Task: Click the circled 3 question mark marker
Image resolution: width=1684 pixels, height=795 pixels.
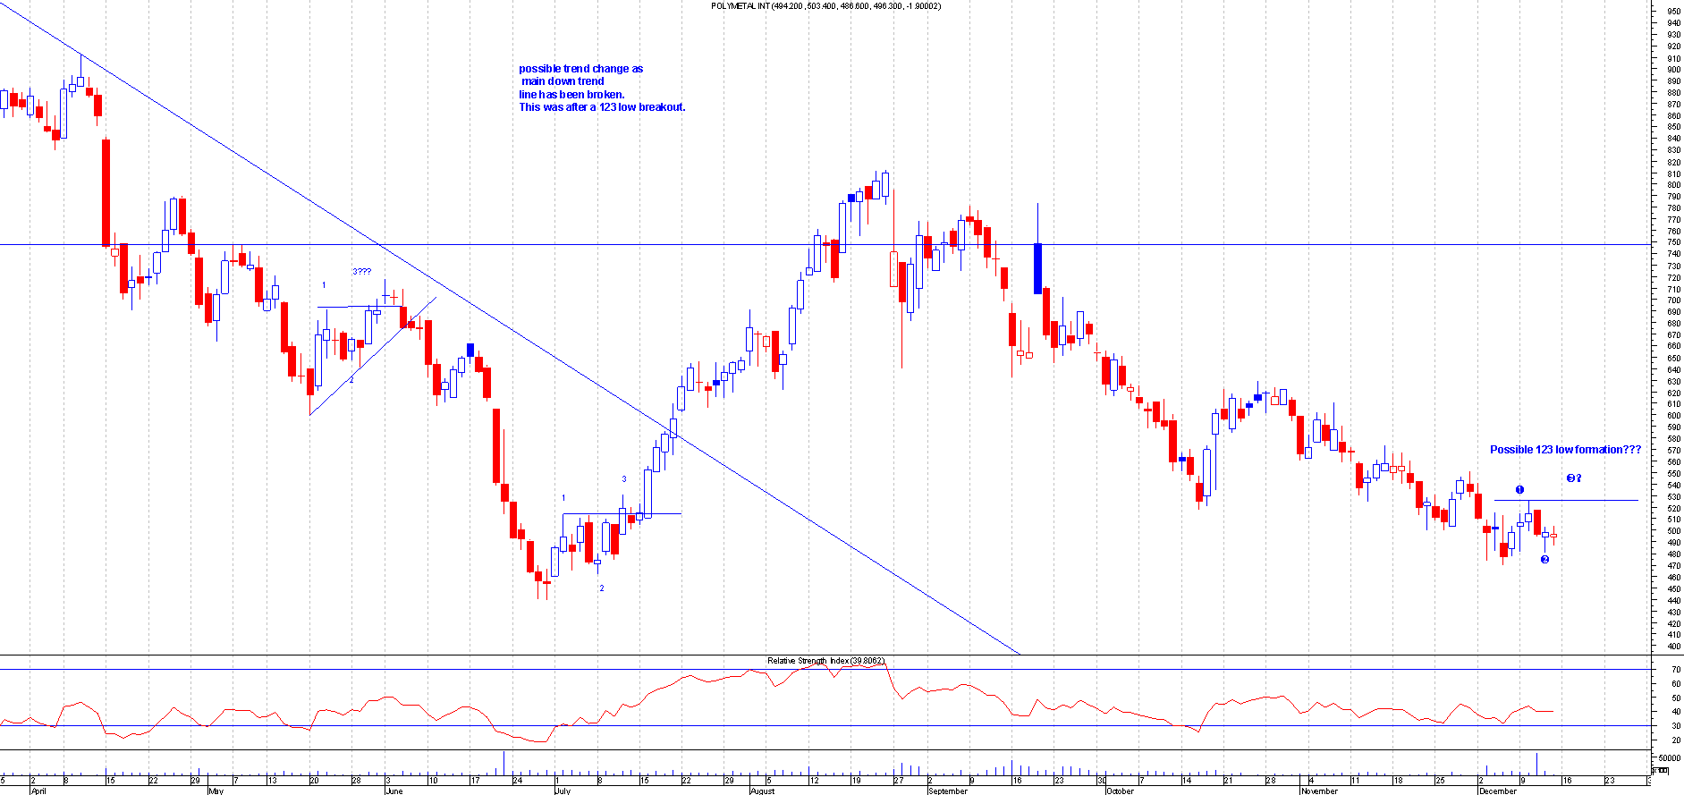Action: 1574,478
